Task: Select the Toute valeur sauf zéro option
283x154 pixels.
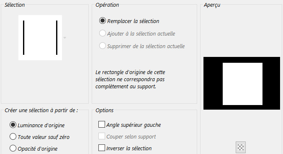Action: click(13, 136)
